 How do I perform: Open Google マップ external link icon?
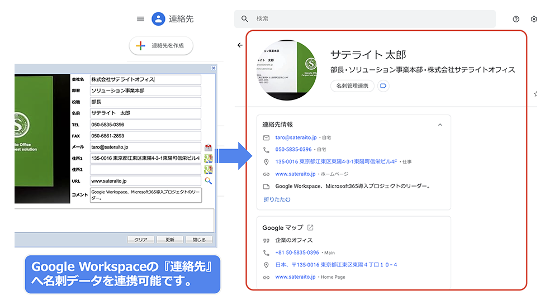coord(310,227)
